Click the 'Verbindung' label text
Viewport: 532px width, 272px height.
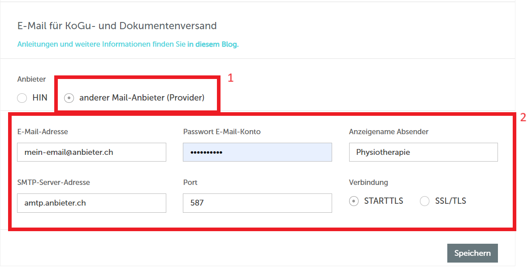click(368, 182)
